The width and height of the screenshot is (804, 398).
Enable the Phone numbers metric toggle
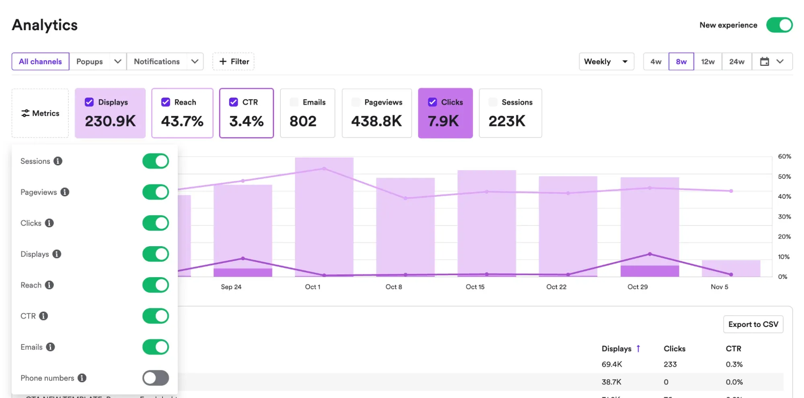[x=156, y=378]
